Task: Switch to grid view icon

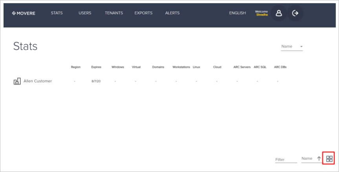Action: pyautogui.click(x=329, y=159)
